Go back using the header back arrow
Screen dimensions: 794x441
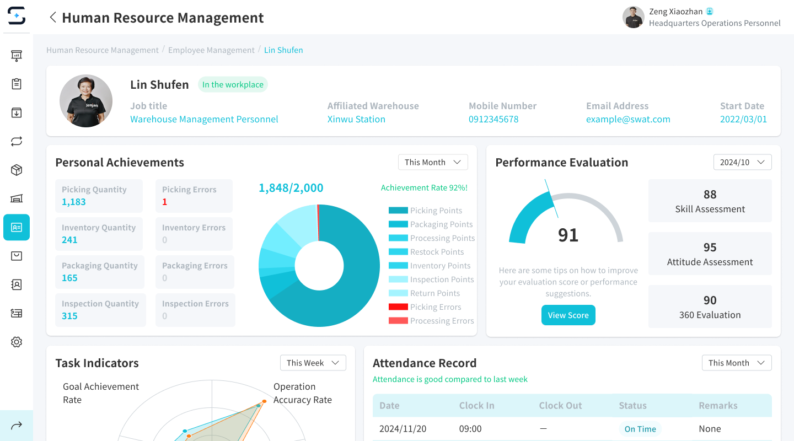pos(53,18)
